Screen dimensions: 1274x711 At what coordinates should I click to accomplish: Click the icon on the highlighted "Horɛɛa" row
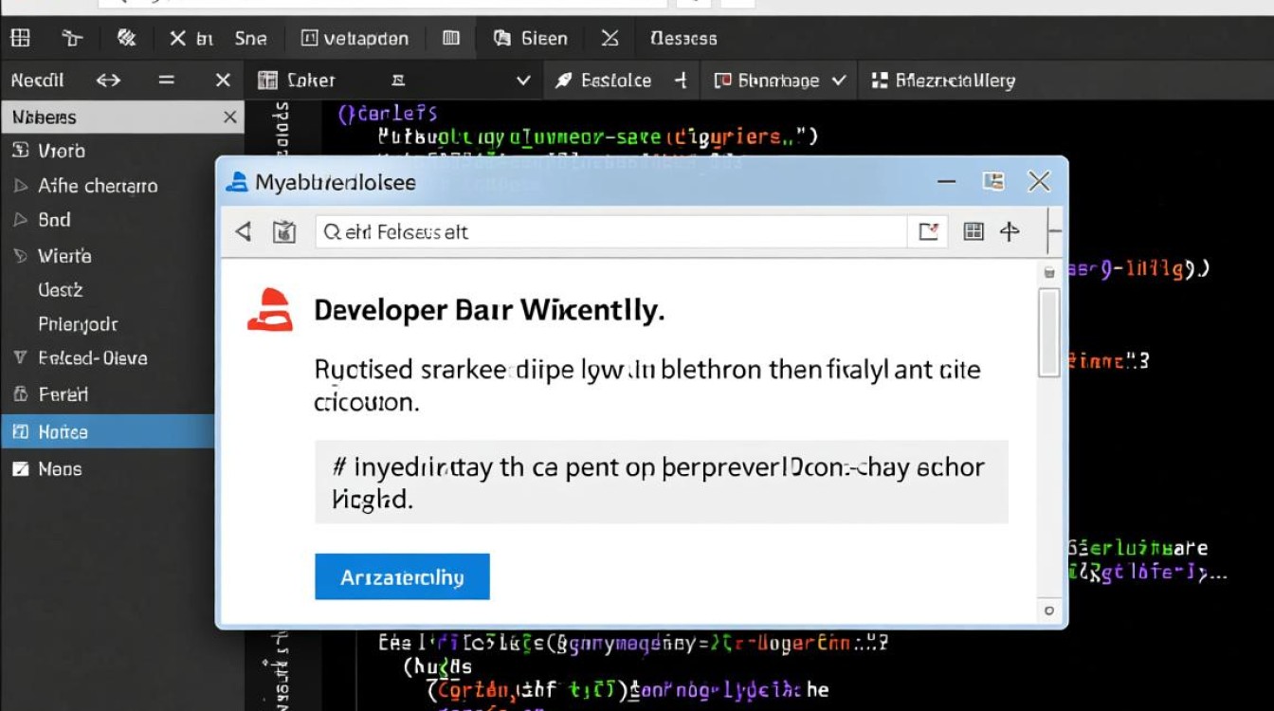(x=20, y=431)
